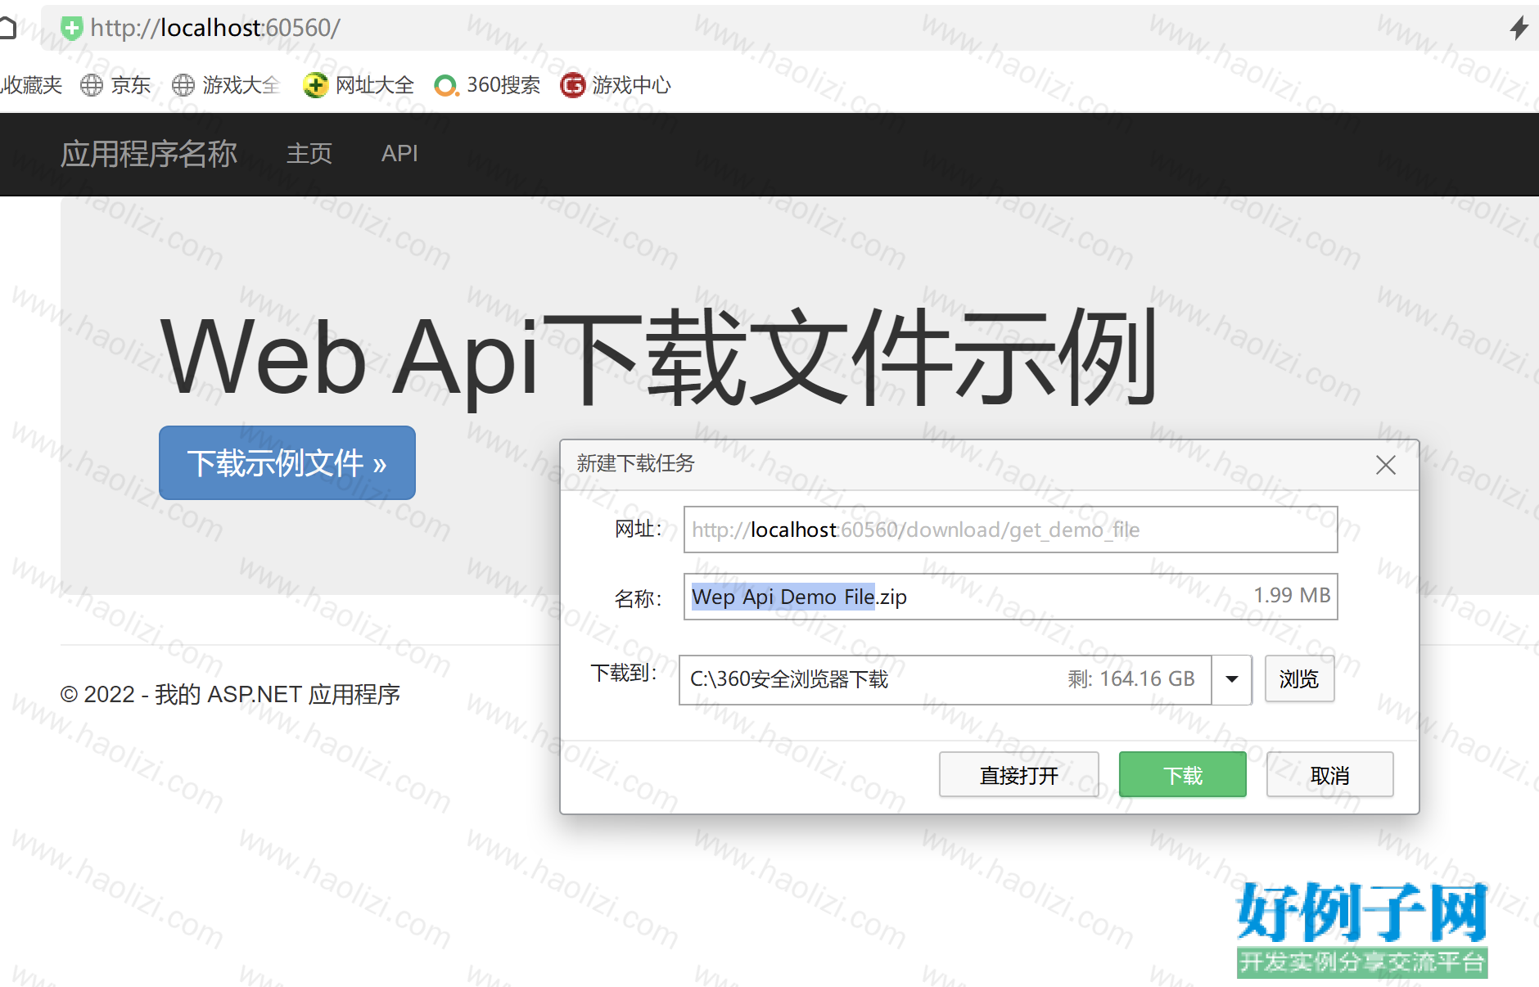Expand the download location dropdown arrow
The height and width of the screenshot is (987, 1539).
click(x=1232, y=679)
